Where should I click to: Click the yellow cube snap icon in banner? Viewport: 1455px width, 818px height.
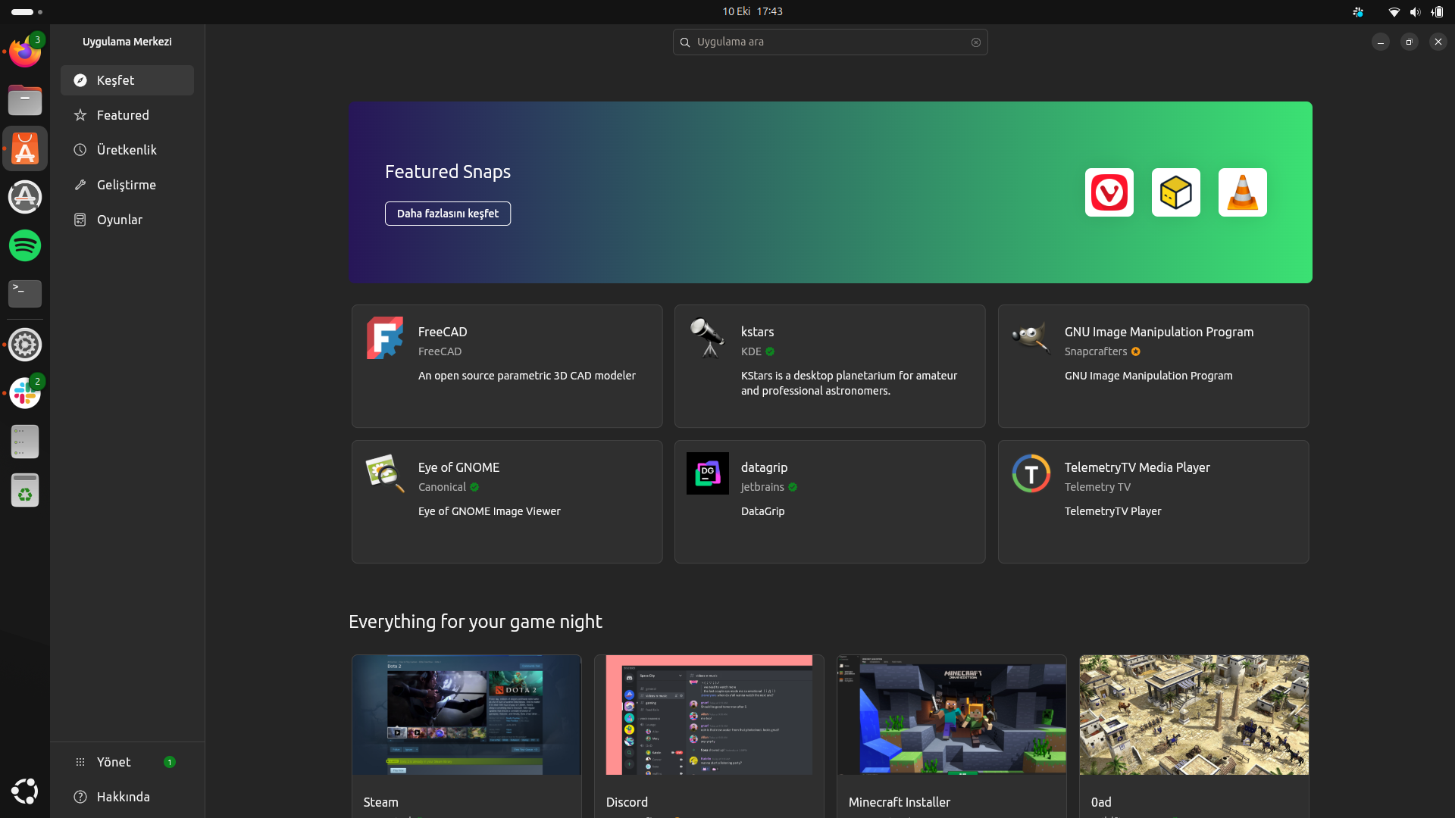(x=1175, y=192)
